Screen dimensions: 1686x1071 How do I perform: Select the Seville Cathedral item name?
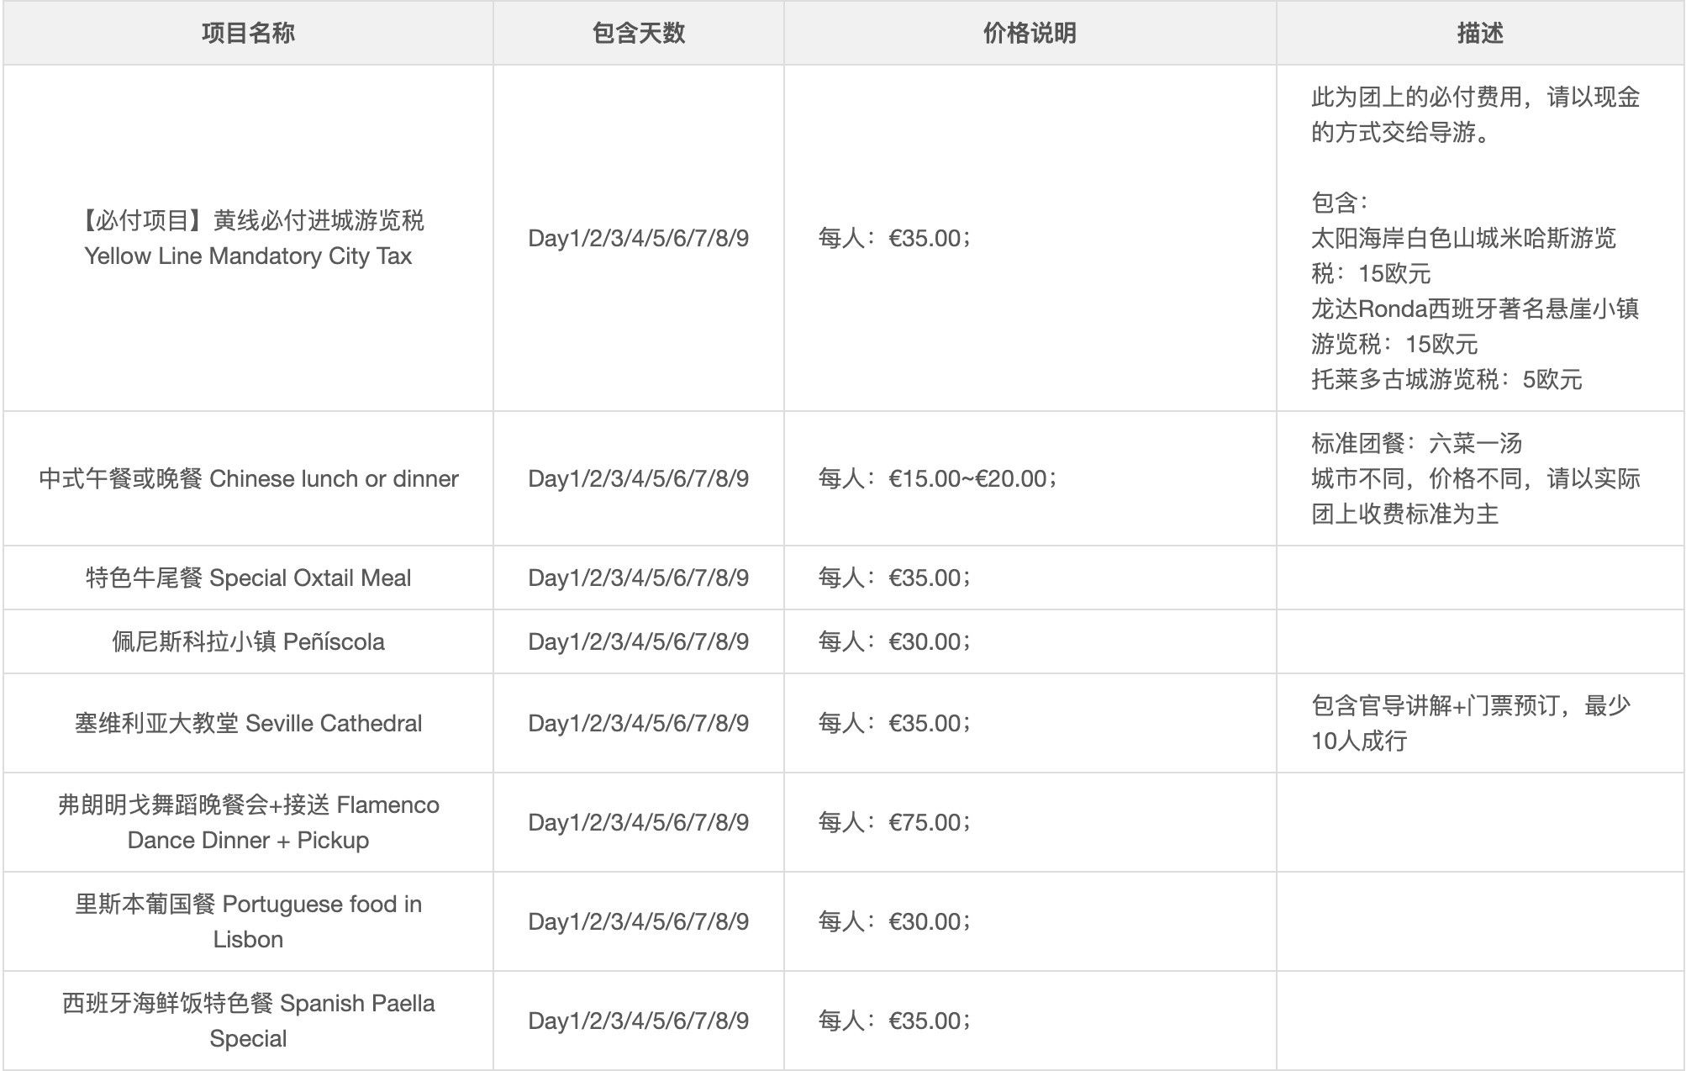tap(248, 723)
